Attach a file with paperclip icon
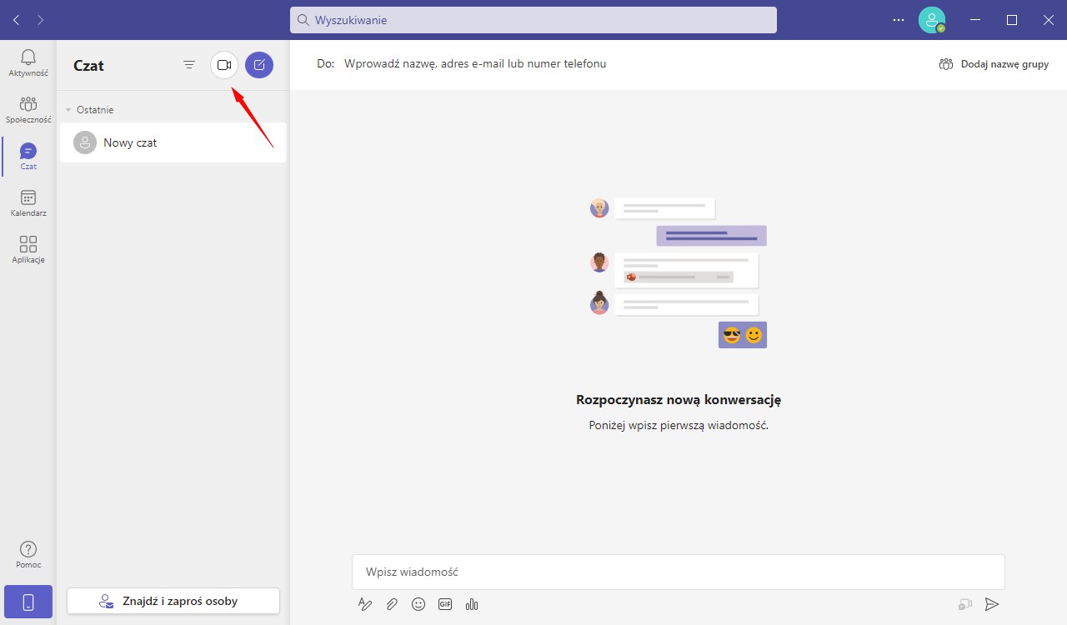1067x625 pixels. (x=392, y=604)
